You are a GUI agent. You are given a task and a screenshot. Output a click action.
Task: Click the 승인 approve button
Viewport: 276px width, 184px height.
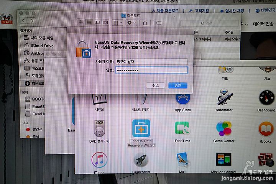click(x=178, y=85)
